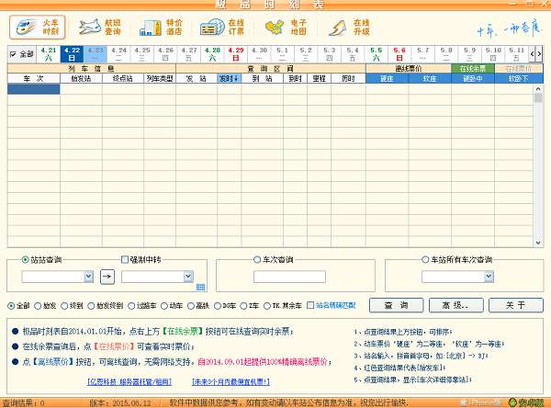This screenshot has width=551, height=408.
Task: Select the 4.29 date tab
Action: coord(236,53)
